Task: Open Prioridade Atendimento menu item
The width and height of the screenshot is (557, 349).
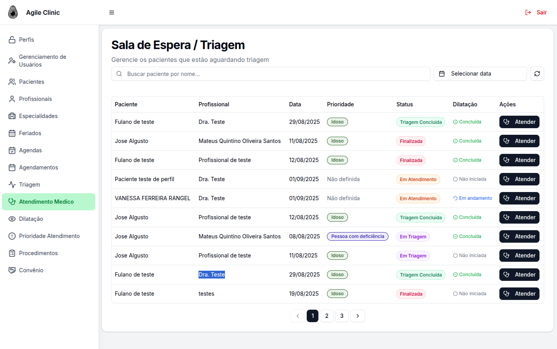Action: click(x=49, y=236)
